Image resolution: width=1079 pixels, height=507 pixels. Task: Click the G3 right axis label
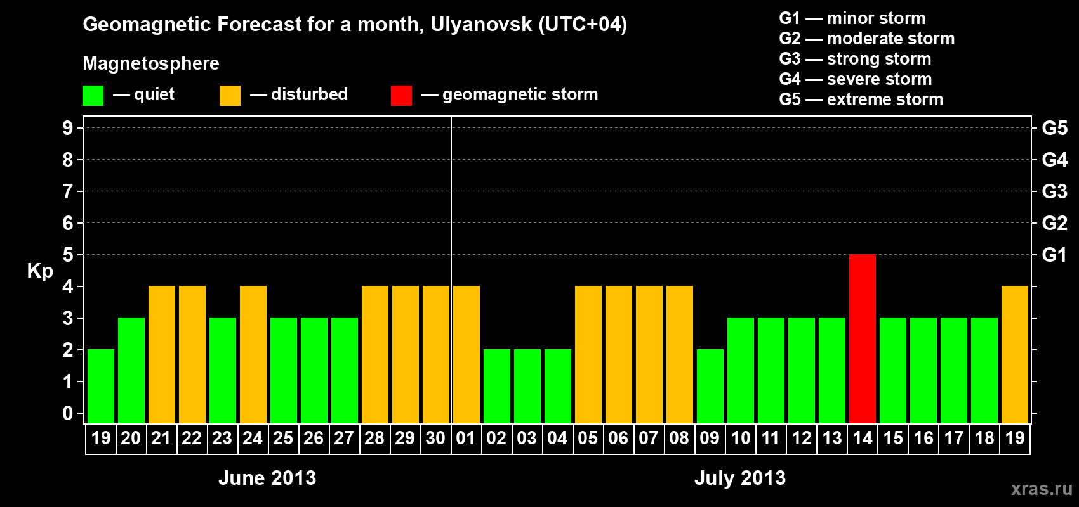pyautogui.click(x=1055, y=191)
